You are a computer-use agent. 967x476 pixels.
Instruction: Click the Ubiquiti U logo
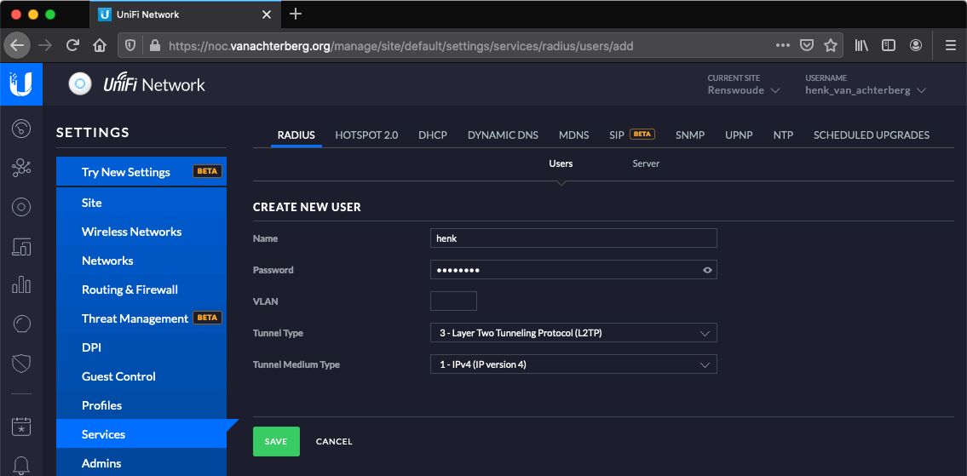21,83
